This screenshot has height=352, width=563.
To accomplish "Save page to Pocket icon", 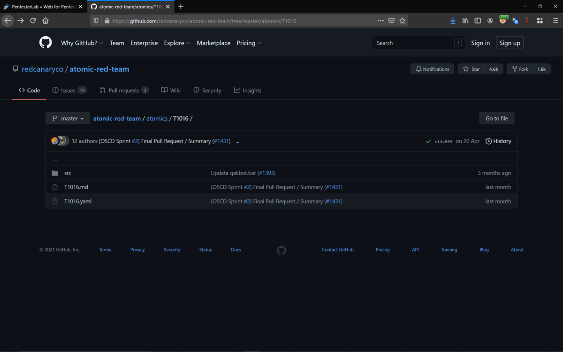I will pyautogui.click(x=391, y=21).
